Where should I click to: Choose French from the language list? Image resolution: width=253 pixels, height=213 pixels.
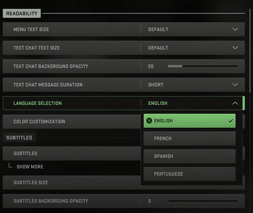point(190,138)
